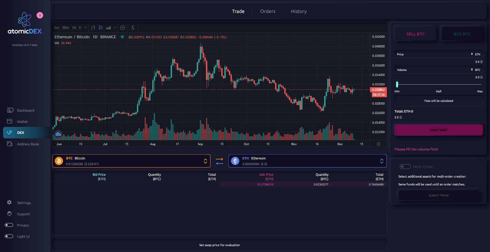Open Support from the sidebar
Image resolution: width=490 pixels, height=252 pixels.
pyautogui.click(x=23, y=214)
